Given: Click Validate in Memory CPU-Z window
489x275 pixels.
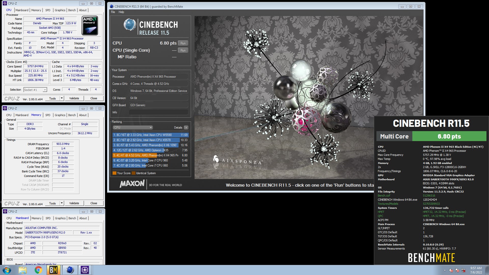Looking at the screenshot, I should pos(74,203).
